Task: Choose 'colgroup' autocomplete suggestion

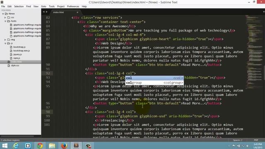Action: click(x=154, y=83)
